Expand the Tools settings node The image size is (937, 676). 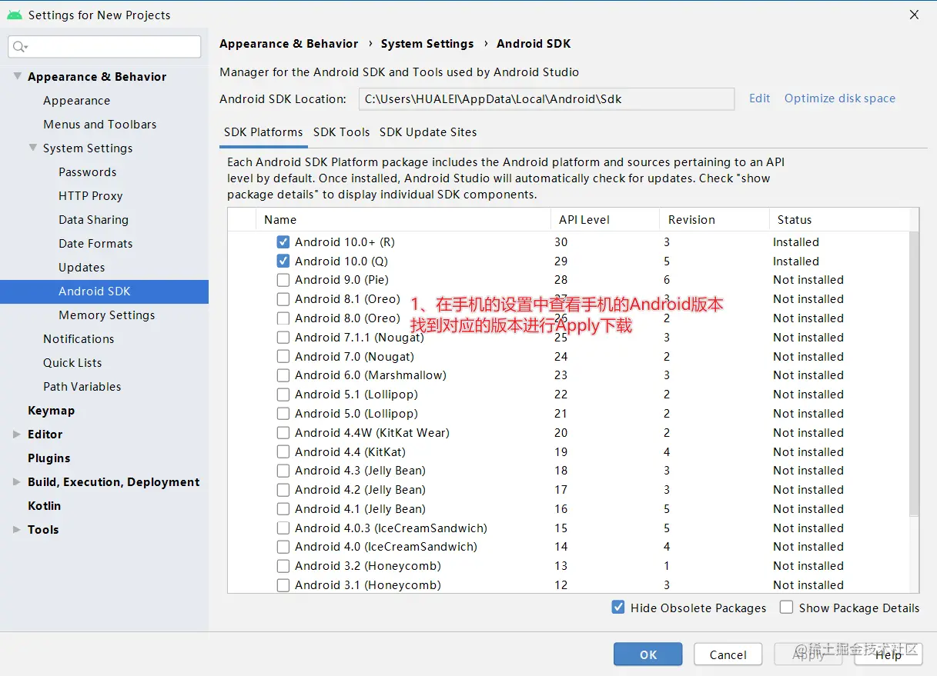17,530
